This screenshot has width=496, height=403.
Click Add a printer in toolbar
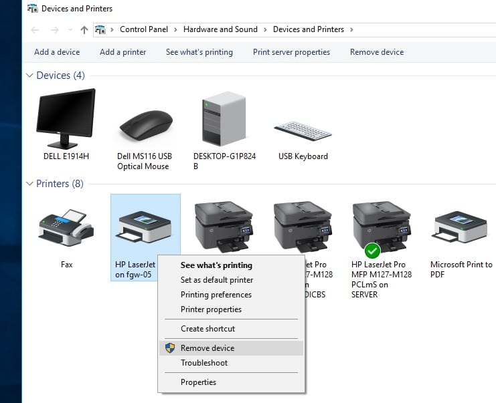click(122, 52)
